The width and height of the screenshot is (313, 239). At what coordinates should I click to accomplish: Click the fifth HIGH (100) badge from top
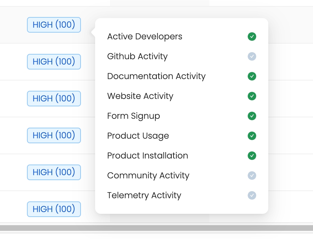click(54, 172)
